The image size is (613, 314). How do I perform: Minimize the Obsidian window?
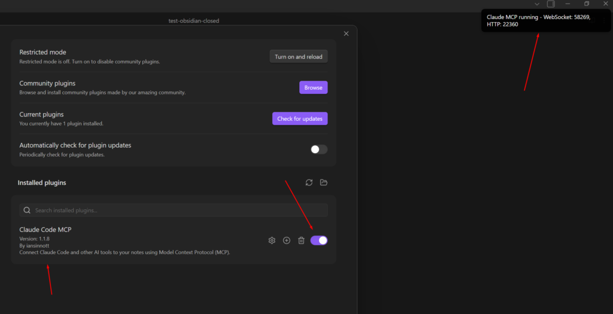click(x=568, y=4)
